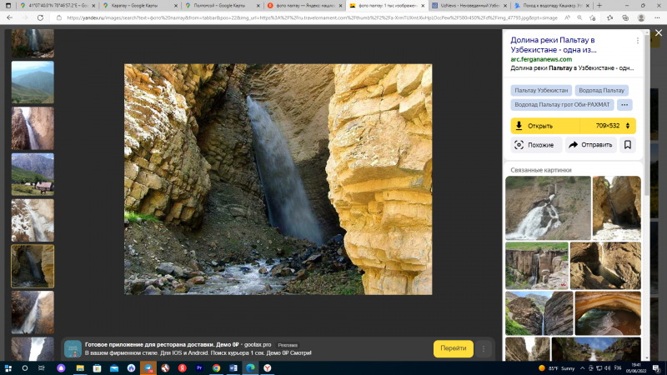Select the snowy waterfall thumbnail in left strip
The width and height of the screenshot is (667, 375).
coord(33,220)
